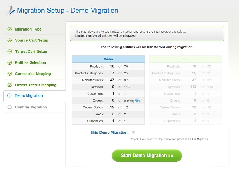Select the Demo Migration step
239x172 pixels.
click(29, 95)
